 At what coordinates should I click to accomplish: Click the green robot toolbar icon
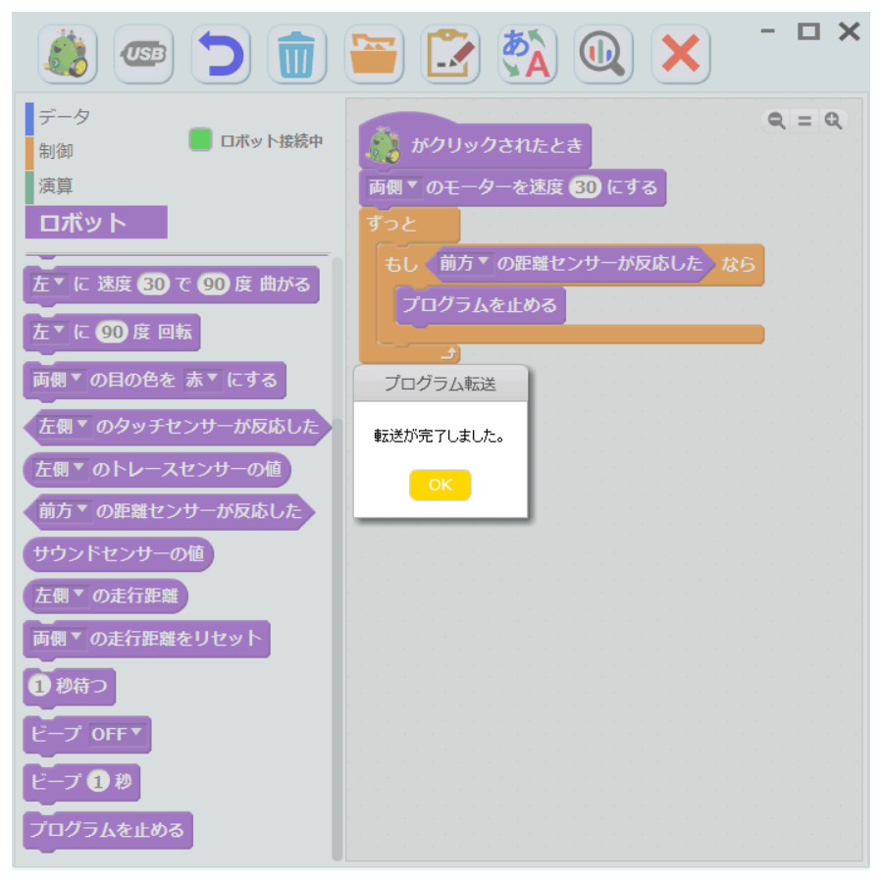(x=68, y=54)
